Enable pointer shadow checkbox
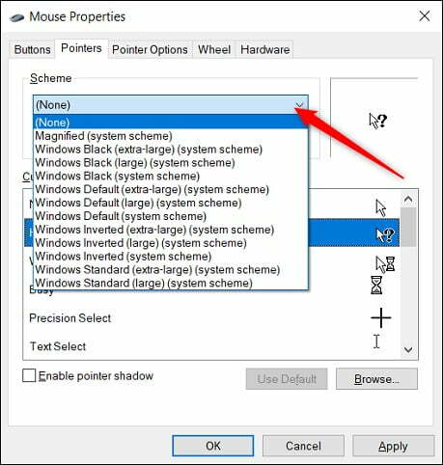443x465 pixels. tap(29, 375)
